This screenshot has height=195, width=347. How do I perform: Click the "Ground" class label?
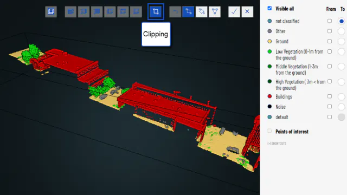(282, 41)
